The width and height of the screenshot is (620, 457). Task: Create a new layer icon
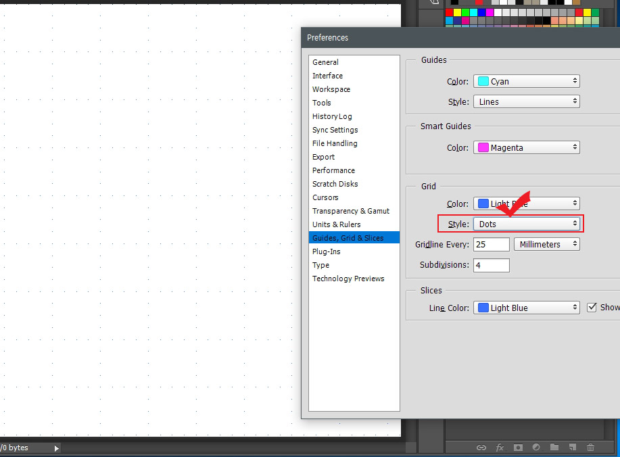point(573,447)
